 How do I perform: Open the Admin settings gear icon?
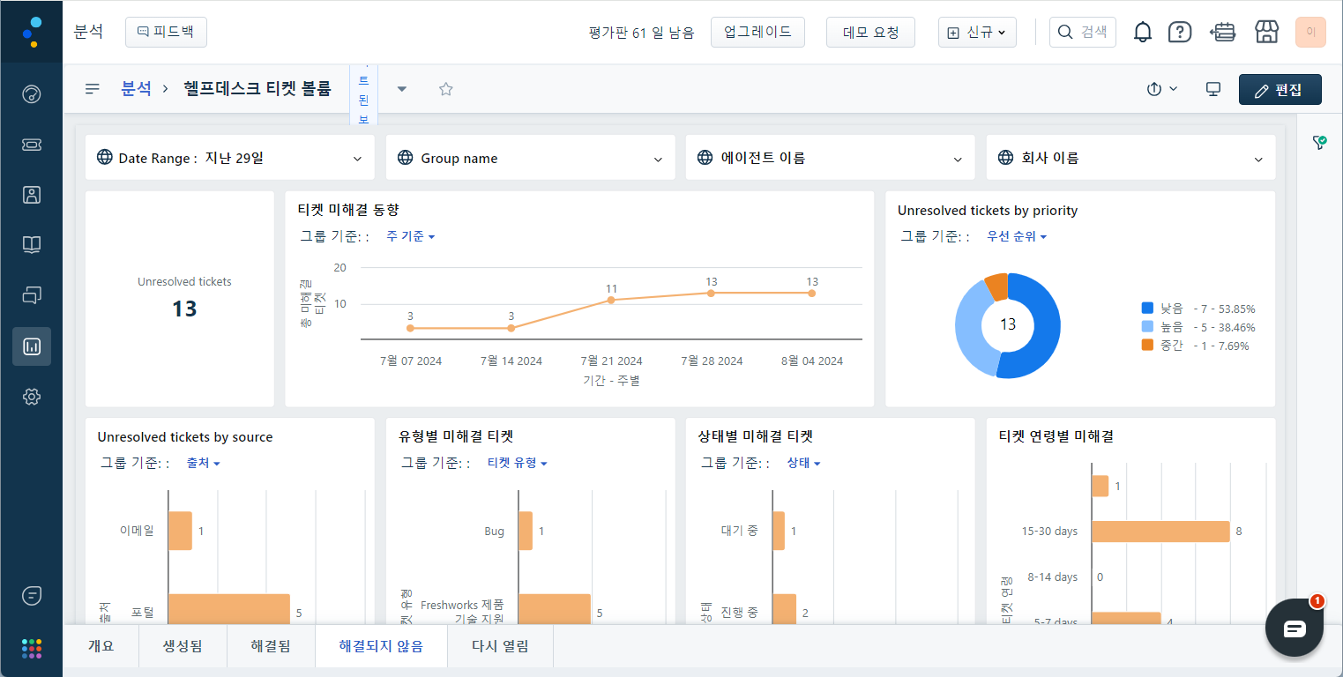tap(32, 397)
